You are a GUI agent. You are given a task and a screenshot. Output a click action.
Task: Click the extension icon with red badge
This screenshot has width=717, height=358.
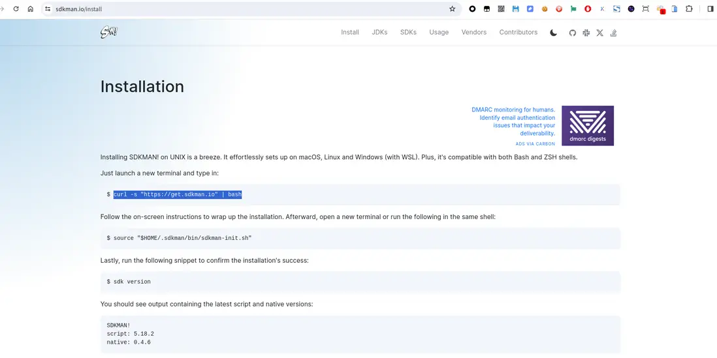(660, 9)
